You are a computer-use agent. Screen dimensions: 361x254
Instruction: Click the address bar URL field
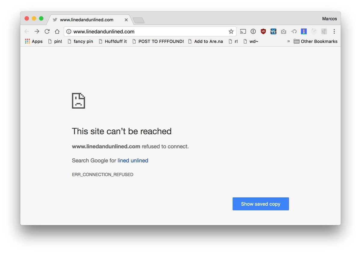[147, 32]
